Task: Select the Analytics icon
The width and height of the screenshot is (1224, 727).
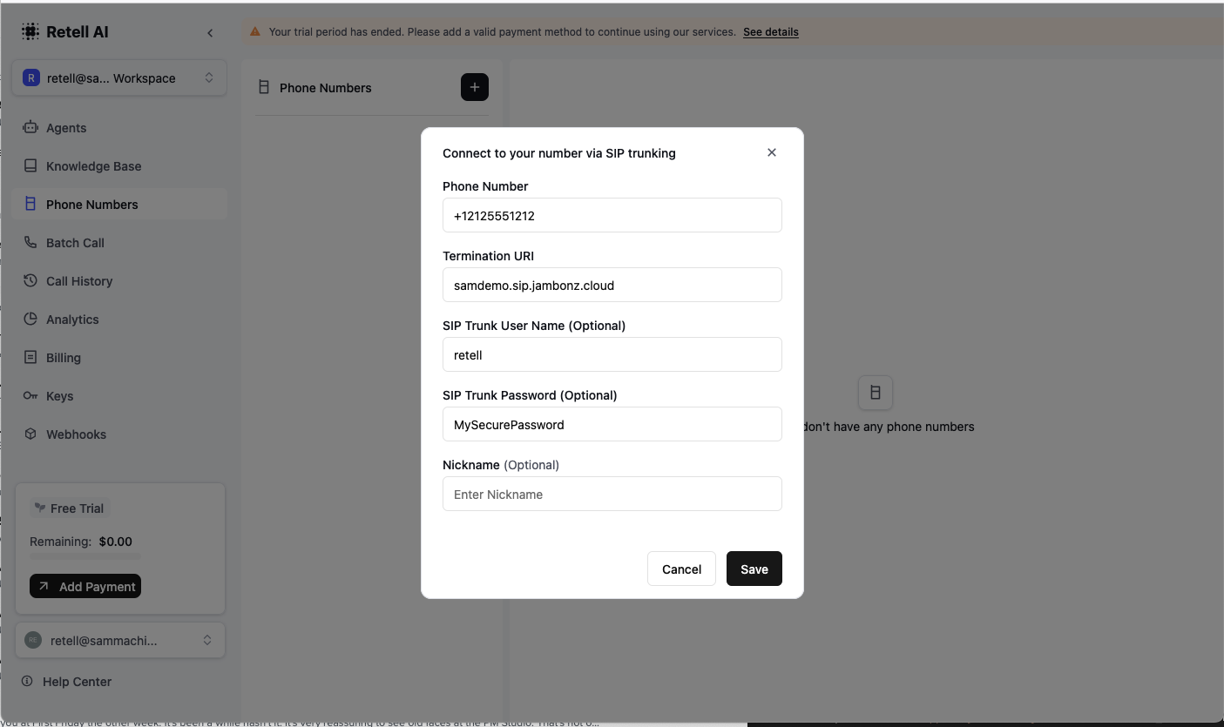Action: coord(30,319)
